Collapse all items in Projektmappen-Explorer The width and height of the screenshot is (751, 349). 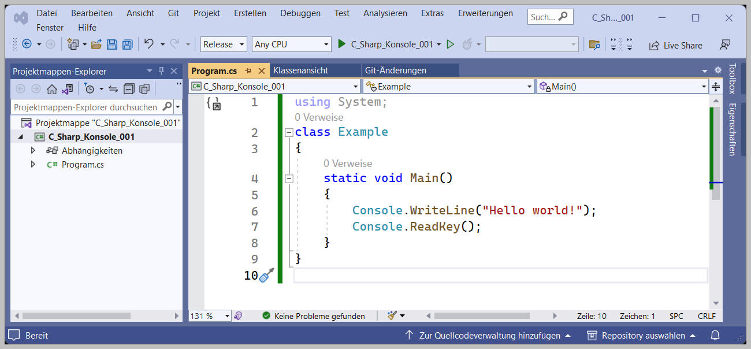pos(129,89)
